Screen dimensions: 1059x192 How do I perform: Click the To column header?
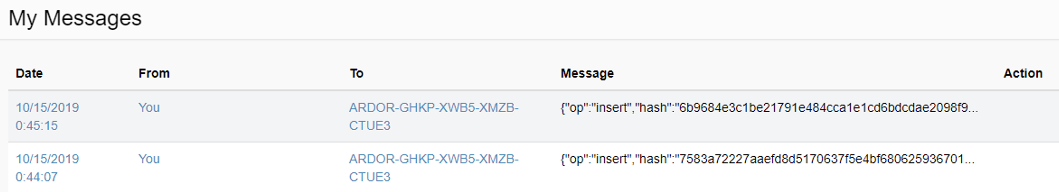click(356, 73)
